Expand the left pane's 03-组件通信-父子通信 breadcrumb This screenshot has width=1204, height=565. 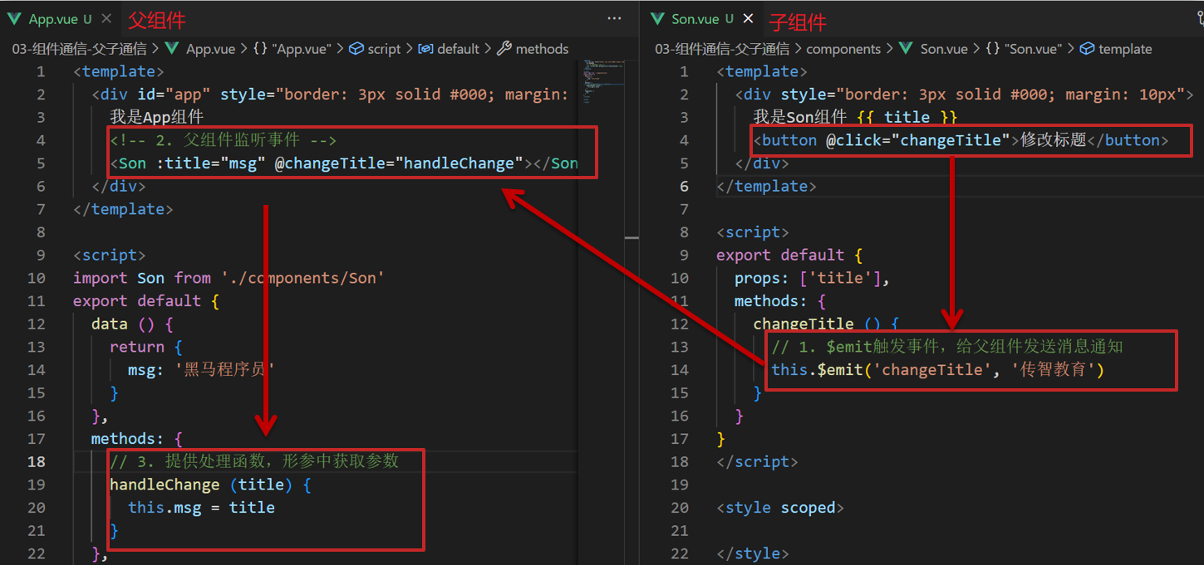point(79,49)
